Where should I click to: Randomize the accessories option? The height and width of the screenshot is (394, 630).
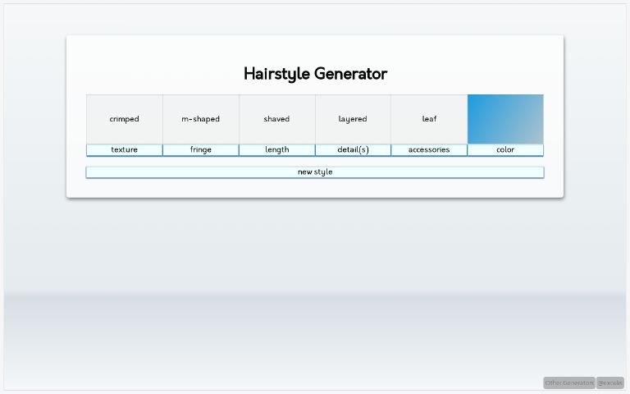429,150
